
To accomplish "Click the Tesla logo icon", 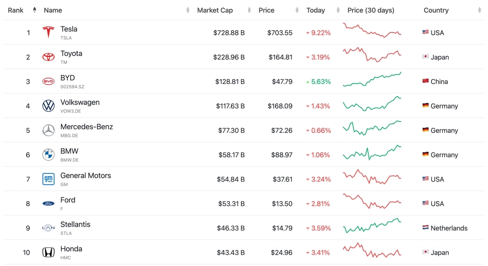I will click(48, 33).
